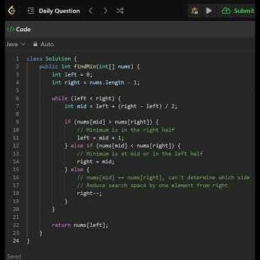The height and width of the screenshot is (260, 260).
Task: Click line number 1 in gutter
Action: [17, 58]
